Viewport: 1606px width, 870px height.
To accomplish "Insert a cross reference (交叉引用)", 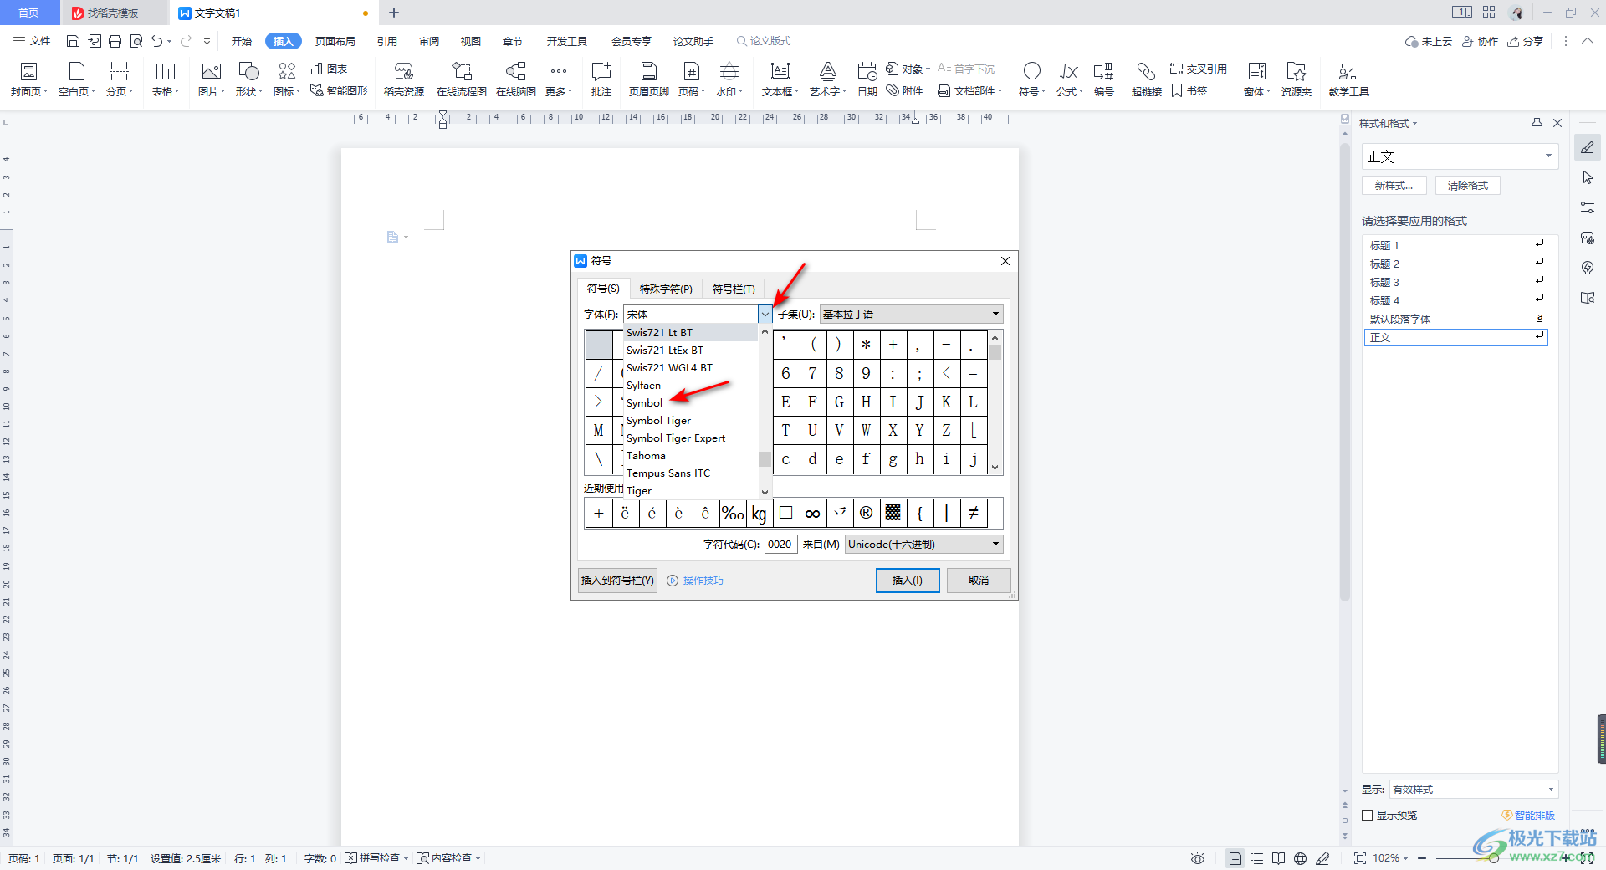I will pyautogui.click(x=1198, y=69).
